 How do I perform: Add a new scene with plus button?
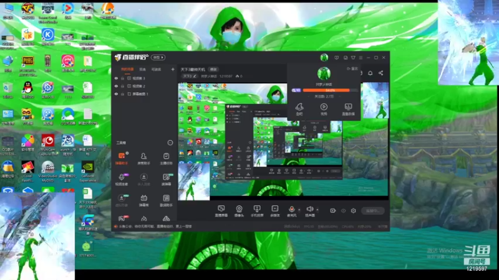click(173, 69)
